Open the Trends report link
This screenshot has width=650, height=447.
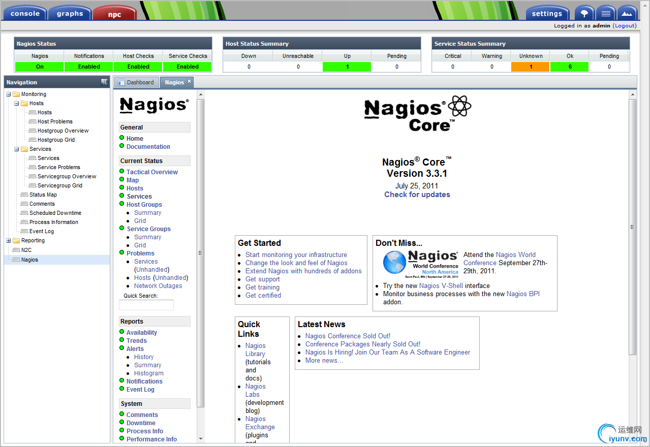(x=137, y=341)
